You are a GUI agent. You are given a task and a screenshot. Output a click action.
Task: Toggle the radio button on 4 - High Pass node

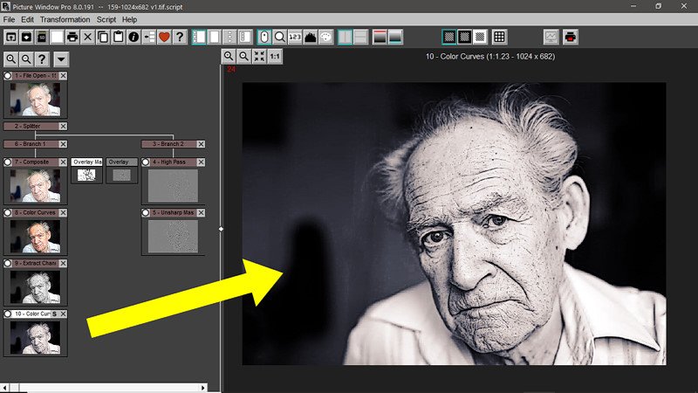pyautogui.click(x=147, y=162)
